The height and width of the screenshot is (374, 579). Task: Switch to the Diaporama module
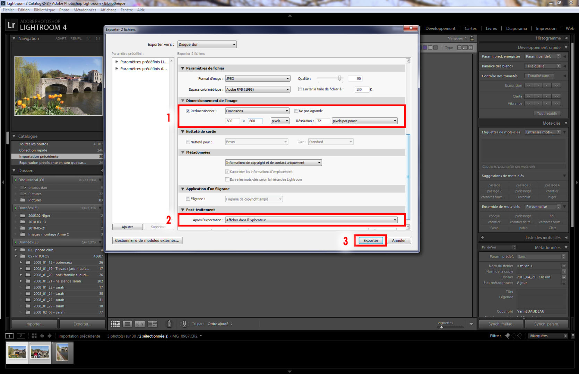pos(516,28)
